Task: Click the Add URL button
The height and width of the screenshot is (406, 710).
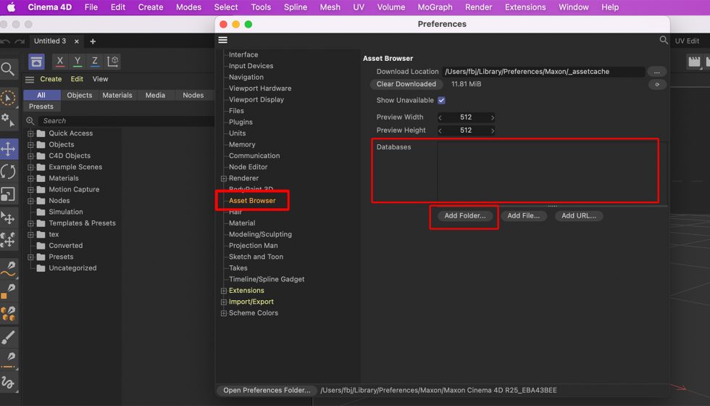Action: point(579,216)
